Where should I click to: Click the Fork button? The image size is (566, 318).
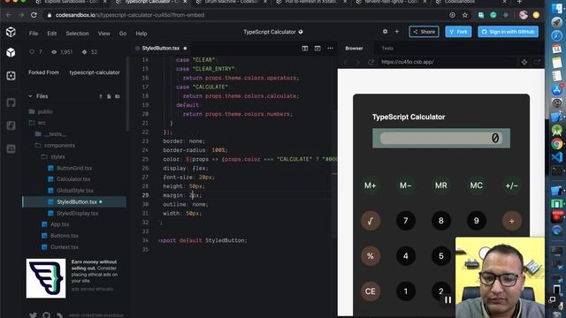click(458, 32)
